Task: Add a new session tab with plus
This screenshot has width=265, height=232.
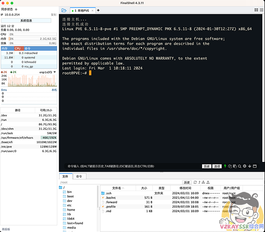Action: click(x=98, y=10)
